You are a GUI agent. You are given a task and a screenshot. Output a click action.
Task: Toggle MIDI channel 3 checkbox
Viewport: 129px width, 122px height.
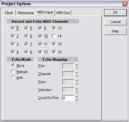tap(13, 44)
